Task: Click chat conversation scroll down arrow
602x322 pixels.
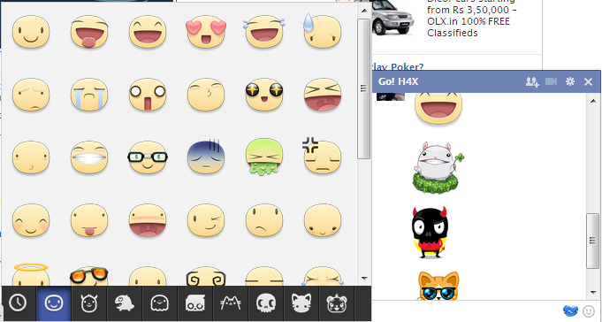Action: tap(593, 293)
